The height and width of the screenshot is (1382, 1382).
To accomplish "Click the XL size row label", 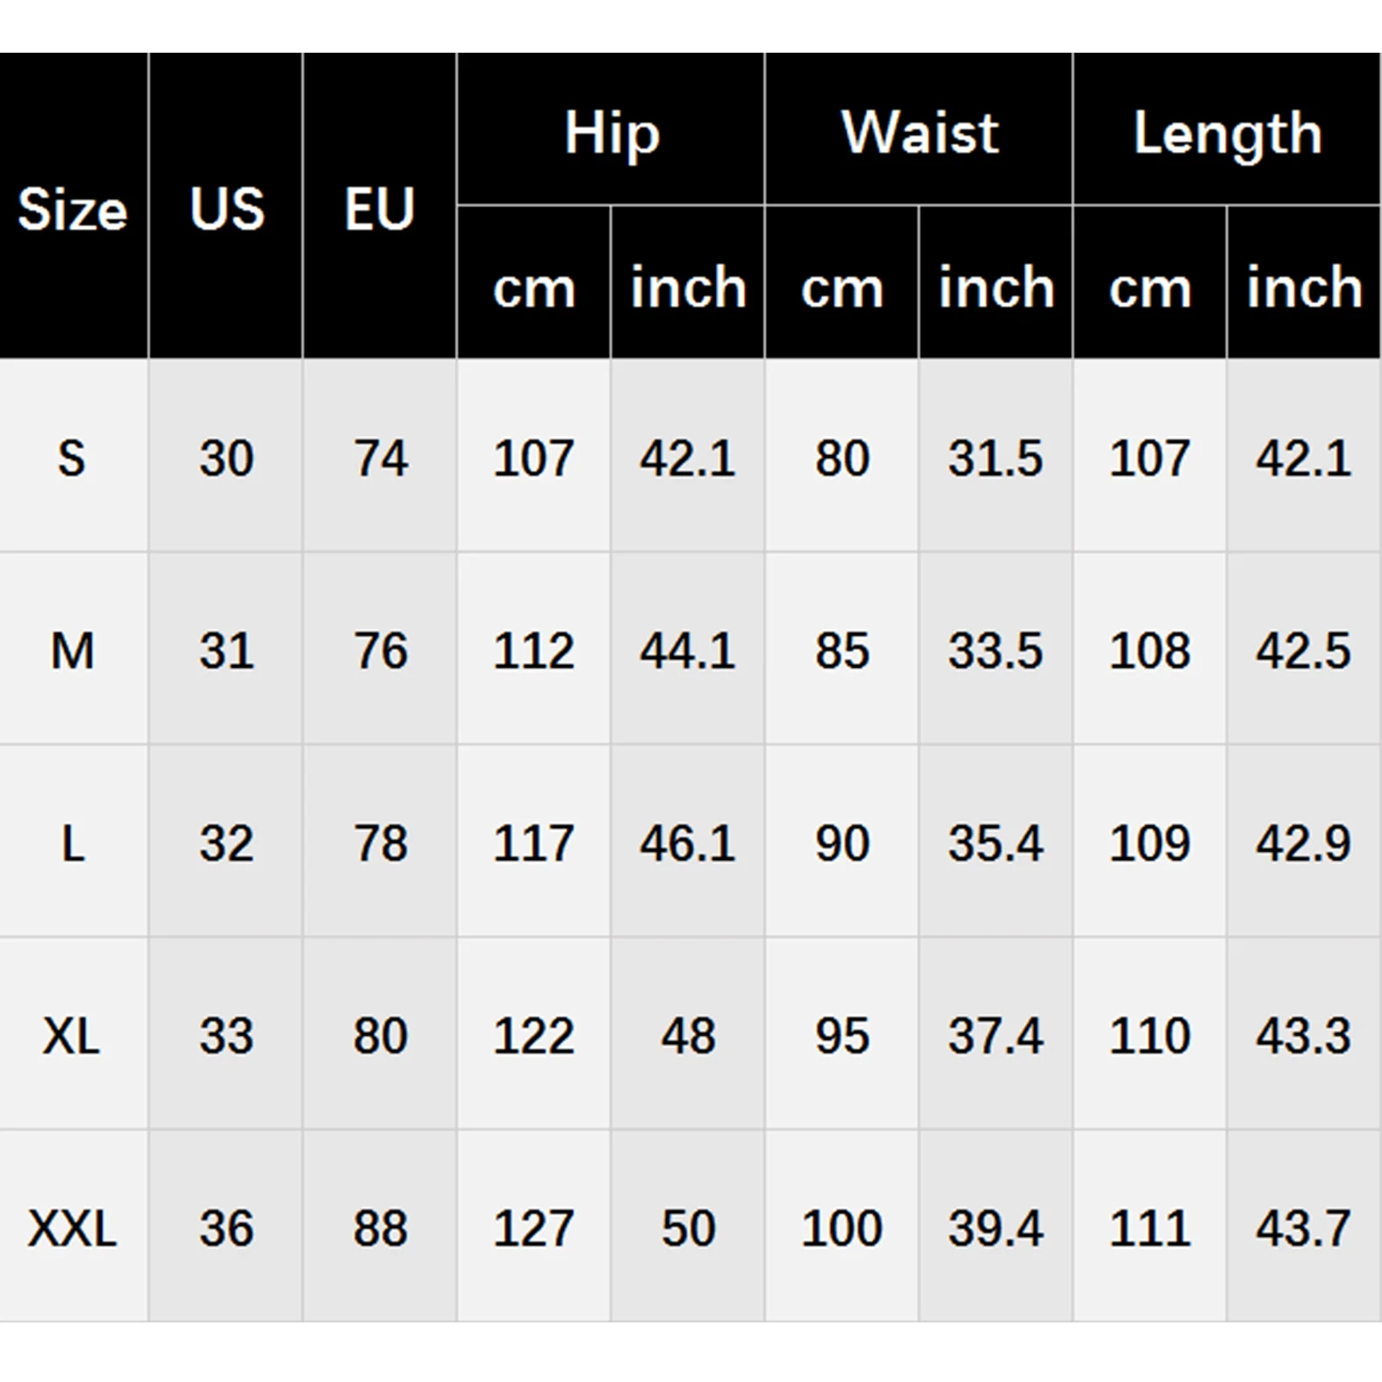I will click(73, 1035).
